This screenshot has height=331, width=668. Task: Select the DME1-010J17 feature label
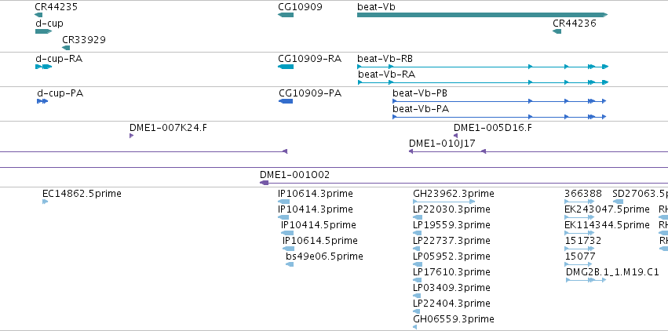point(442,144)
